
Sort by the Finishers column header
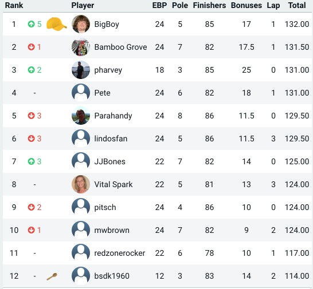coord(209,5)
